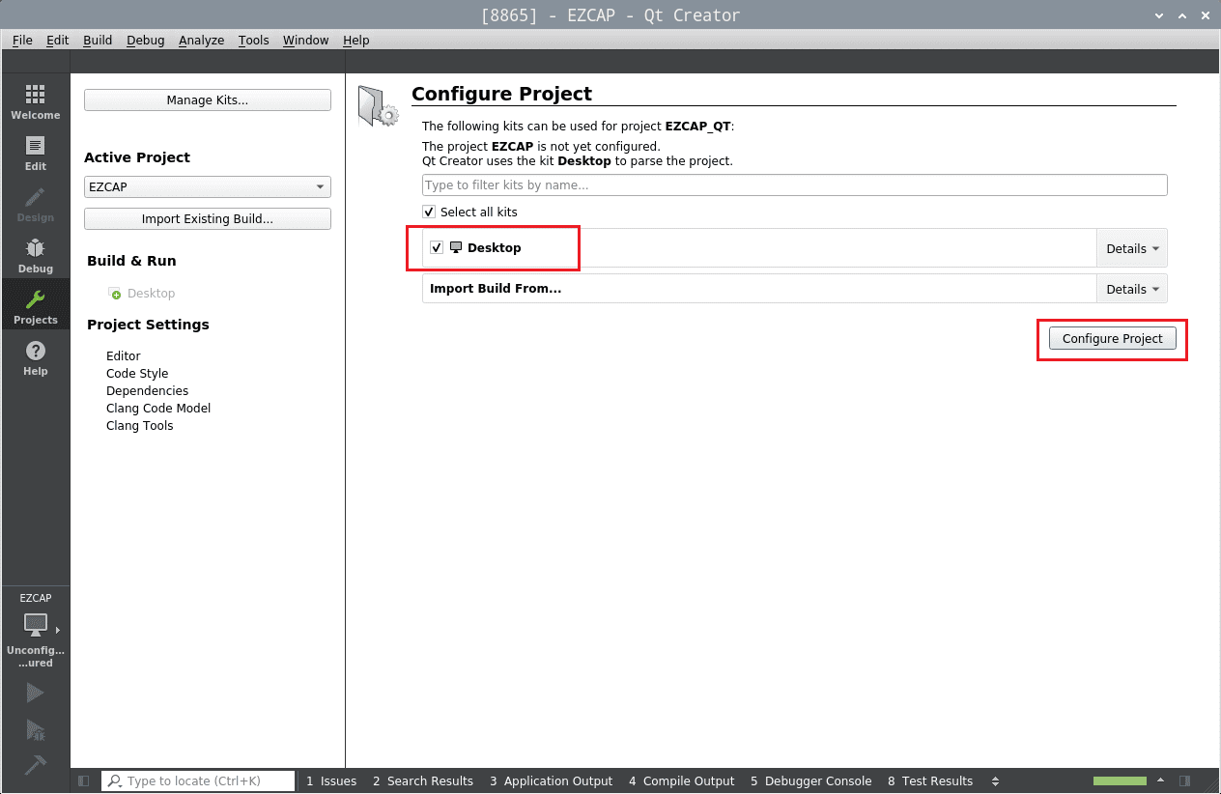The width and height of the screenshot is (1221, 794).
Task: Expand Details for Import Build From
Action: click(x=1132, y=289)
